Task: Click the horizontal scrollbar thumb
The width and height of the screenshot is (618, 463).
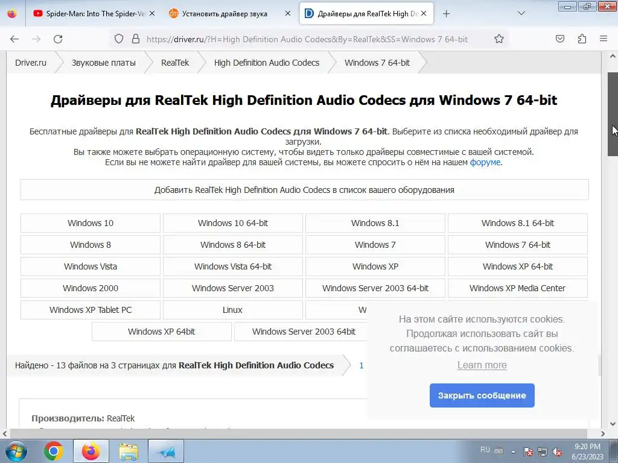Action: 298,433
